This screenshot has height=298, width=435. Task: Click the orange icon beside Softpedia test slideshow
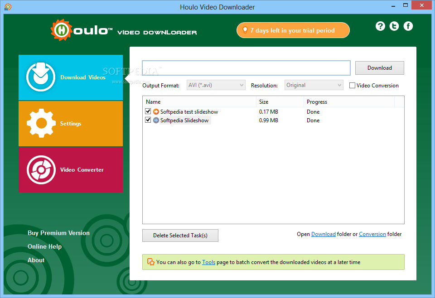click(x=156, y=112)
